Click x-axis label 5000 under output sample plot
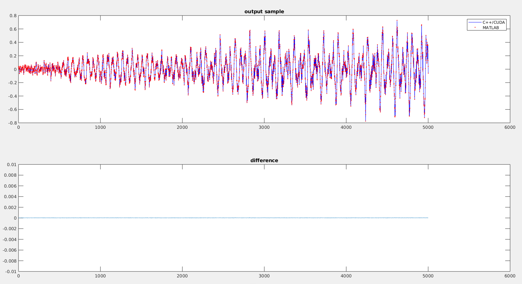Screen dimensions: 522x284 point(428,127)
